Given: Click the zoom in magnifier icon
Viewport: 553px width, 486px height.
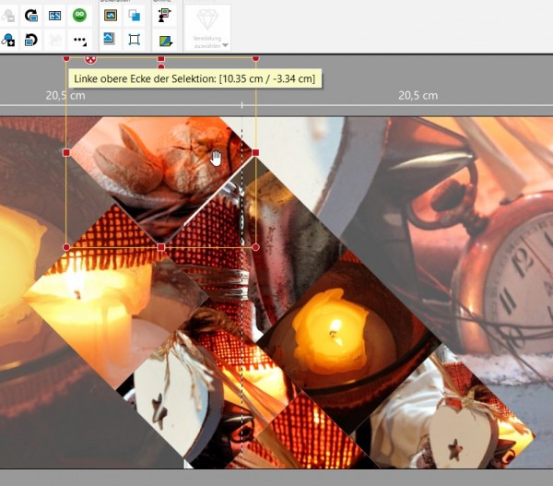Looking at the screenshot, I should 7,40.
